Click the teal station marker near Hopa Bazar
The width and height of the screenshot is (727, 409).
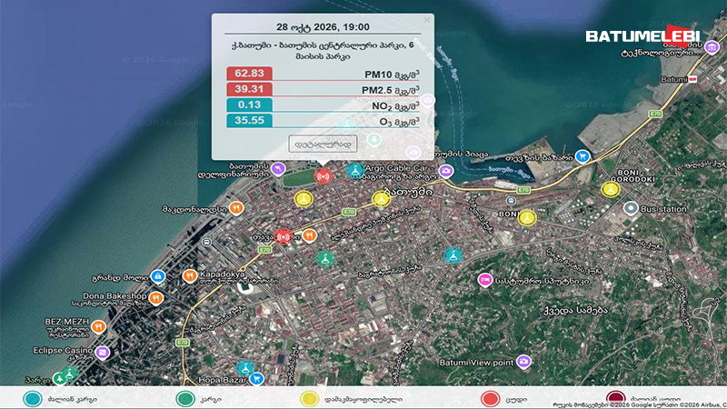pyautogui.click(x=245, y=368)
